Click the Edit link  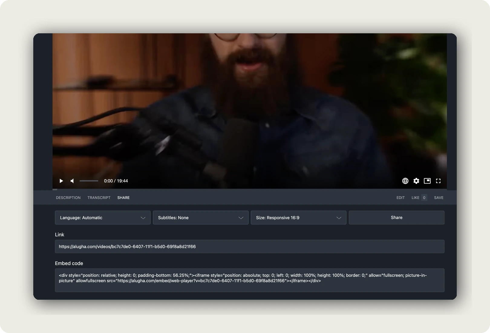[400, 198]
